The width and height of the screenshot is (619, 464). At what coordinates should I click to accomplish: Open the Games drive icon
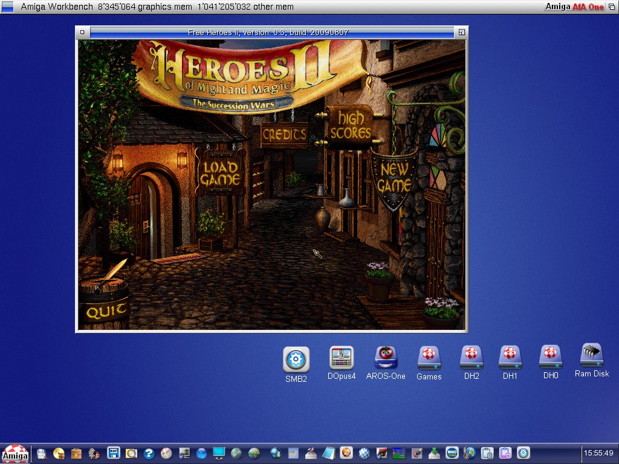pos(429,359)
